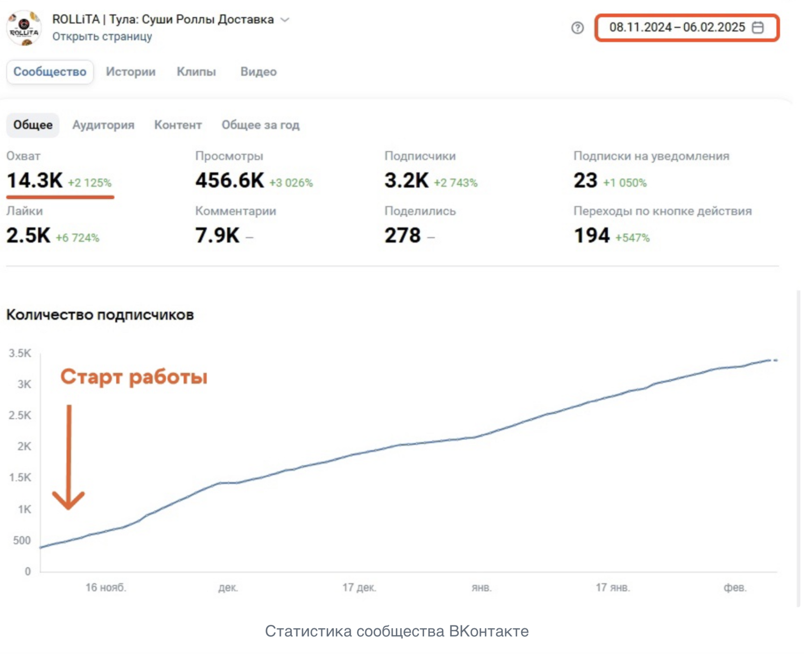Open the community name dropdown ROLLiTA
804x654 pixels.
163,20
